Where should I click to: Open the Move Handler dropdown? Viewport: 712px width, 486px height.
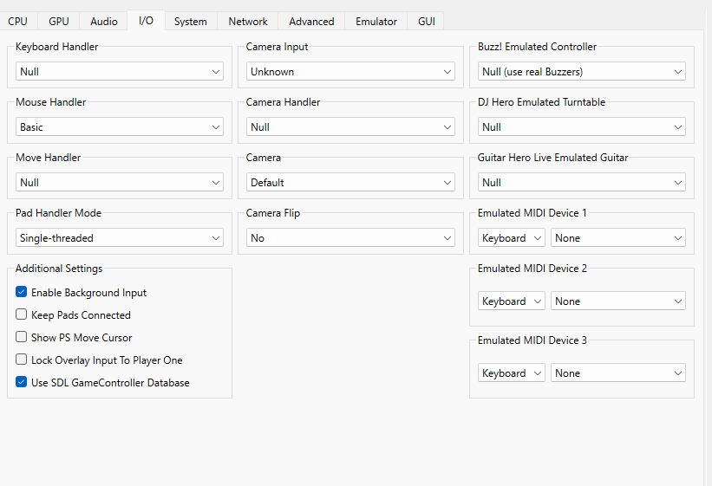pos(120,183)
